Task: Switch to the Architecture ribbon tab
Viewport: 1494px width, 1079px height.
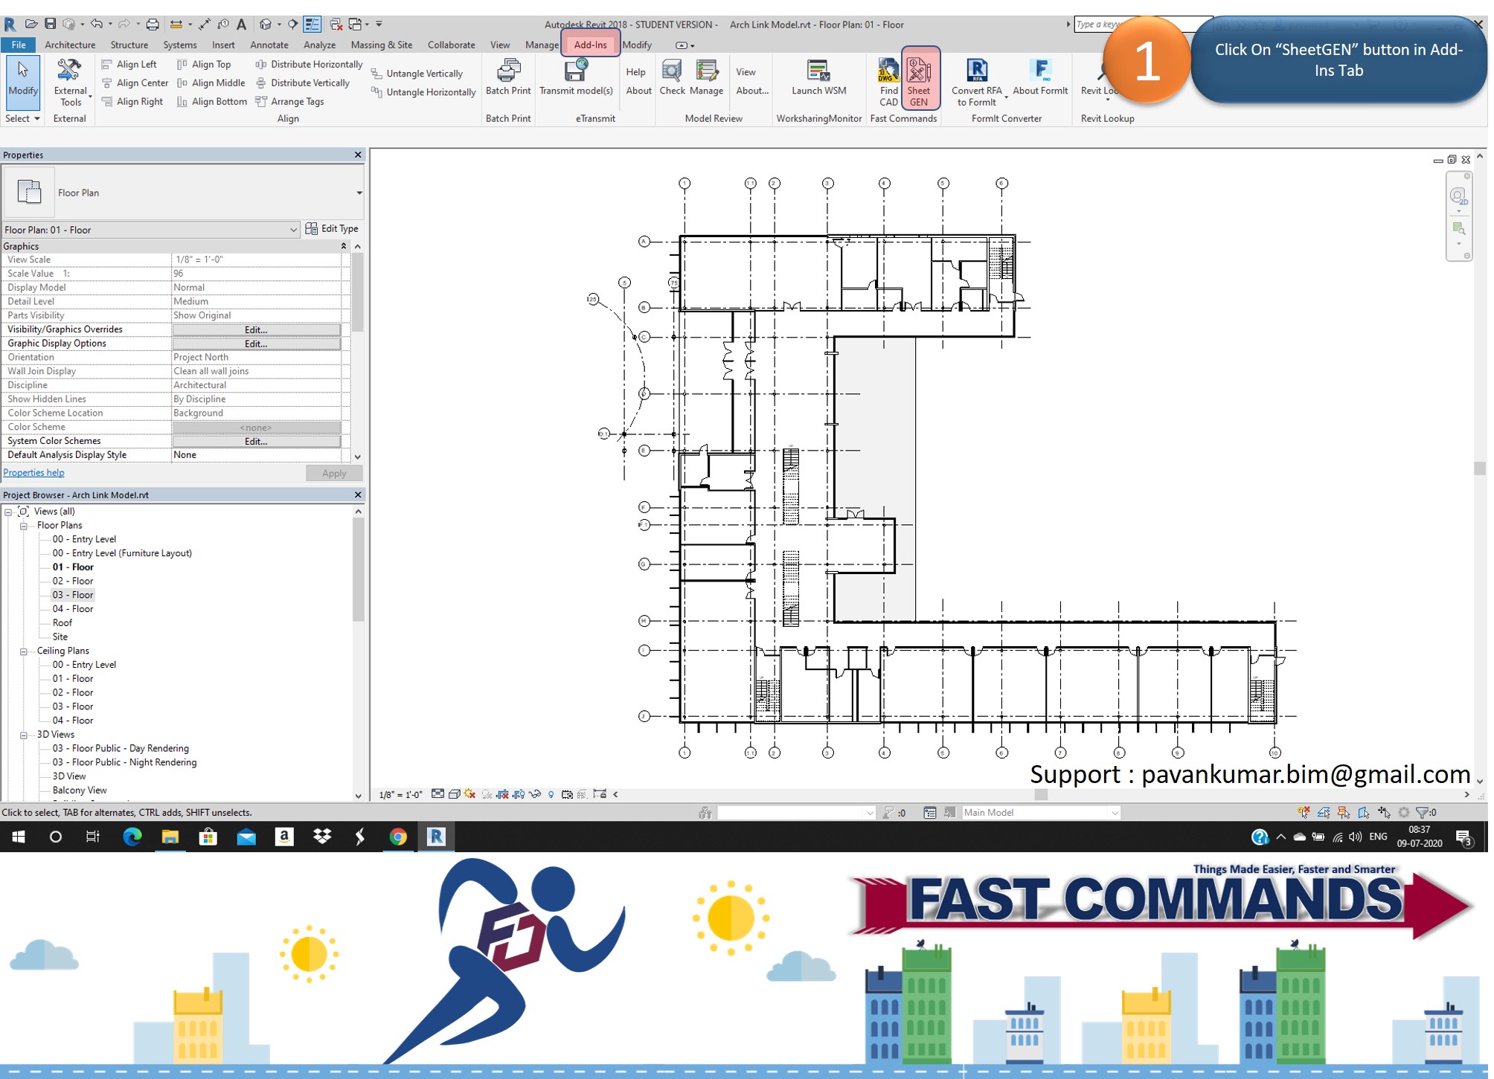Action: click(x=69, y=45)
